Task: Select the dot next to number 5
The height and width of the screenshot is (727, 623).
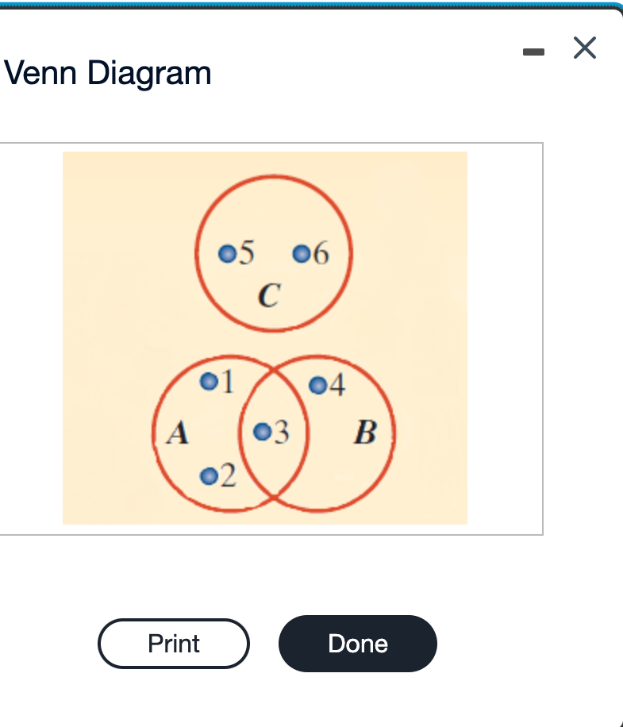Action: pyautogui.click(x=226, y=254)
